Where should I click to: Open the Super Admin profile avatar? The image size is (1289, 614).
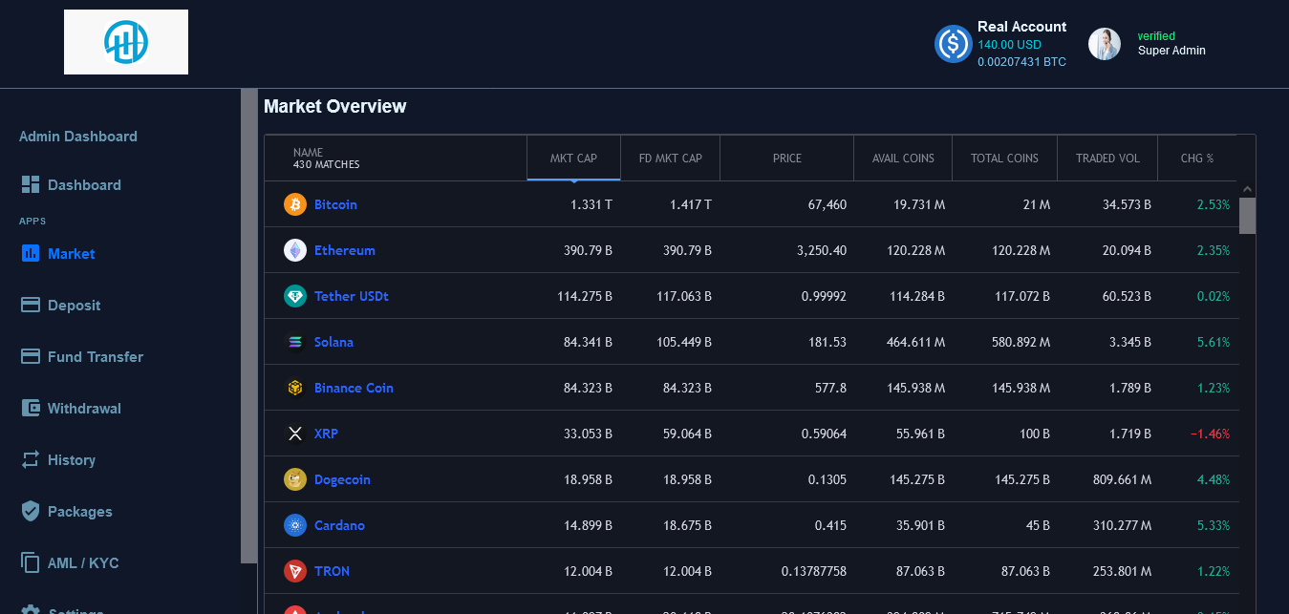1105,44
